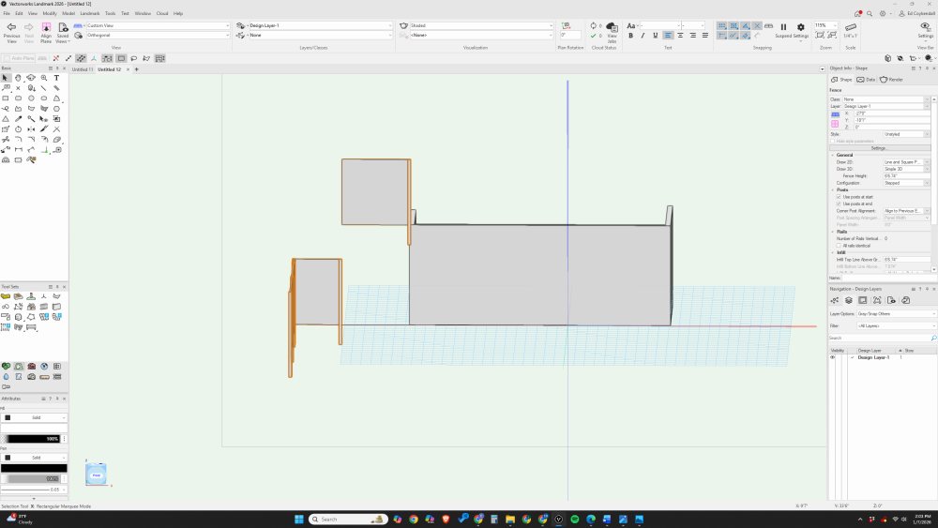938x528 pixels.
Task: Switch to the Untitled 11 tab
Action: pyautogui.click(x=83, y=69)
